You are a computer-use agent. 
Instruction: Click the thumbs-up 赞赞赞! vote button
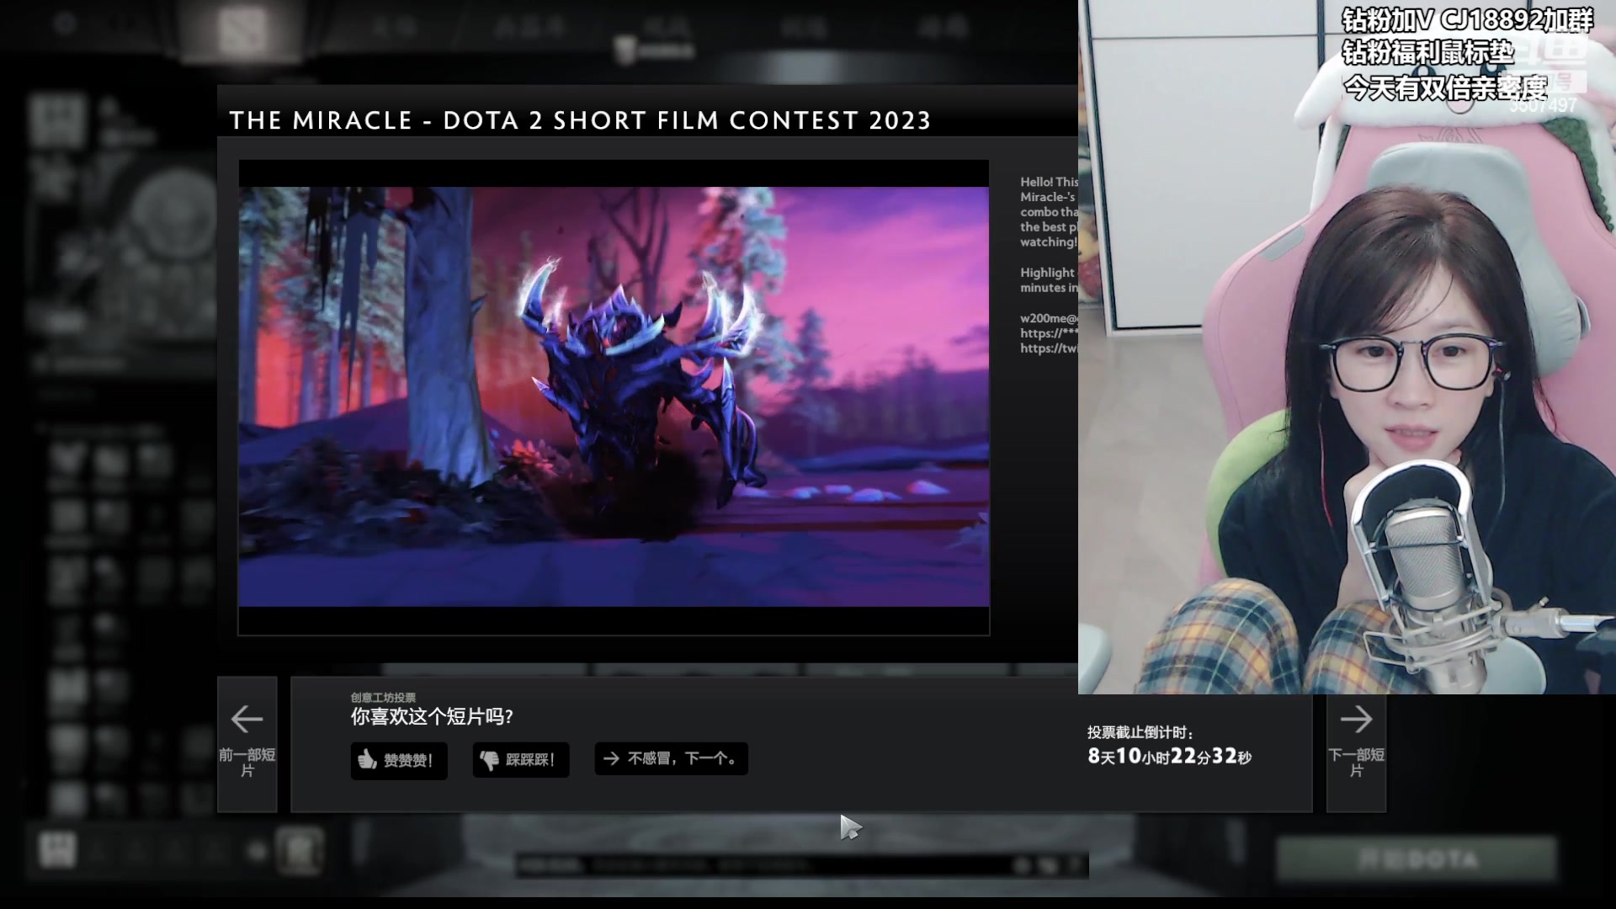[399, 760]
